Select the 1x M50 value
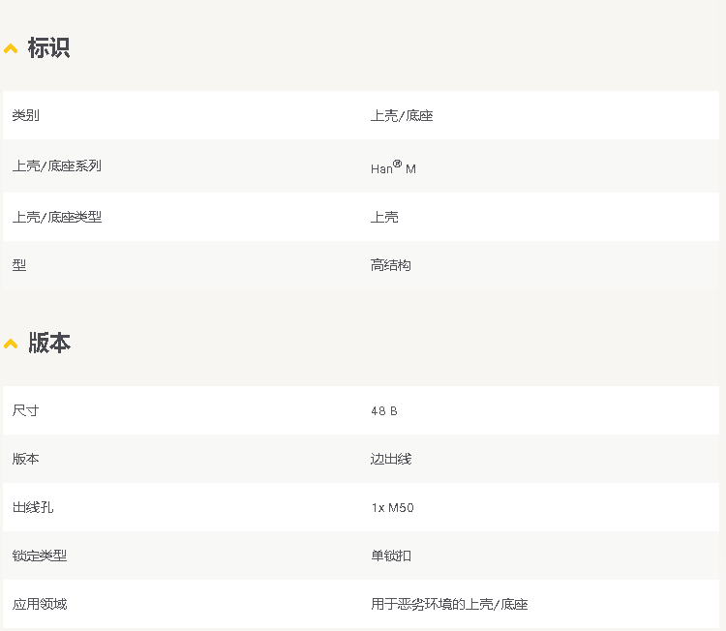This screenshot has height=631, width=726. (392, 508)
